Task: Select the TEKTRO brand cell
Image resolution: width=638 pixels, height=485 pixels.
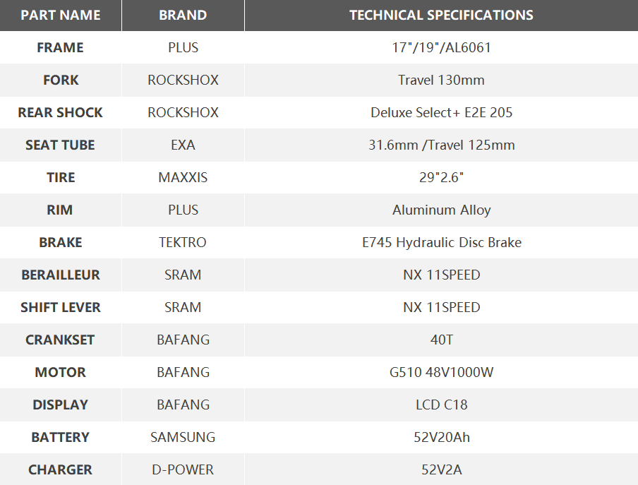Action: 183,242
